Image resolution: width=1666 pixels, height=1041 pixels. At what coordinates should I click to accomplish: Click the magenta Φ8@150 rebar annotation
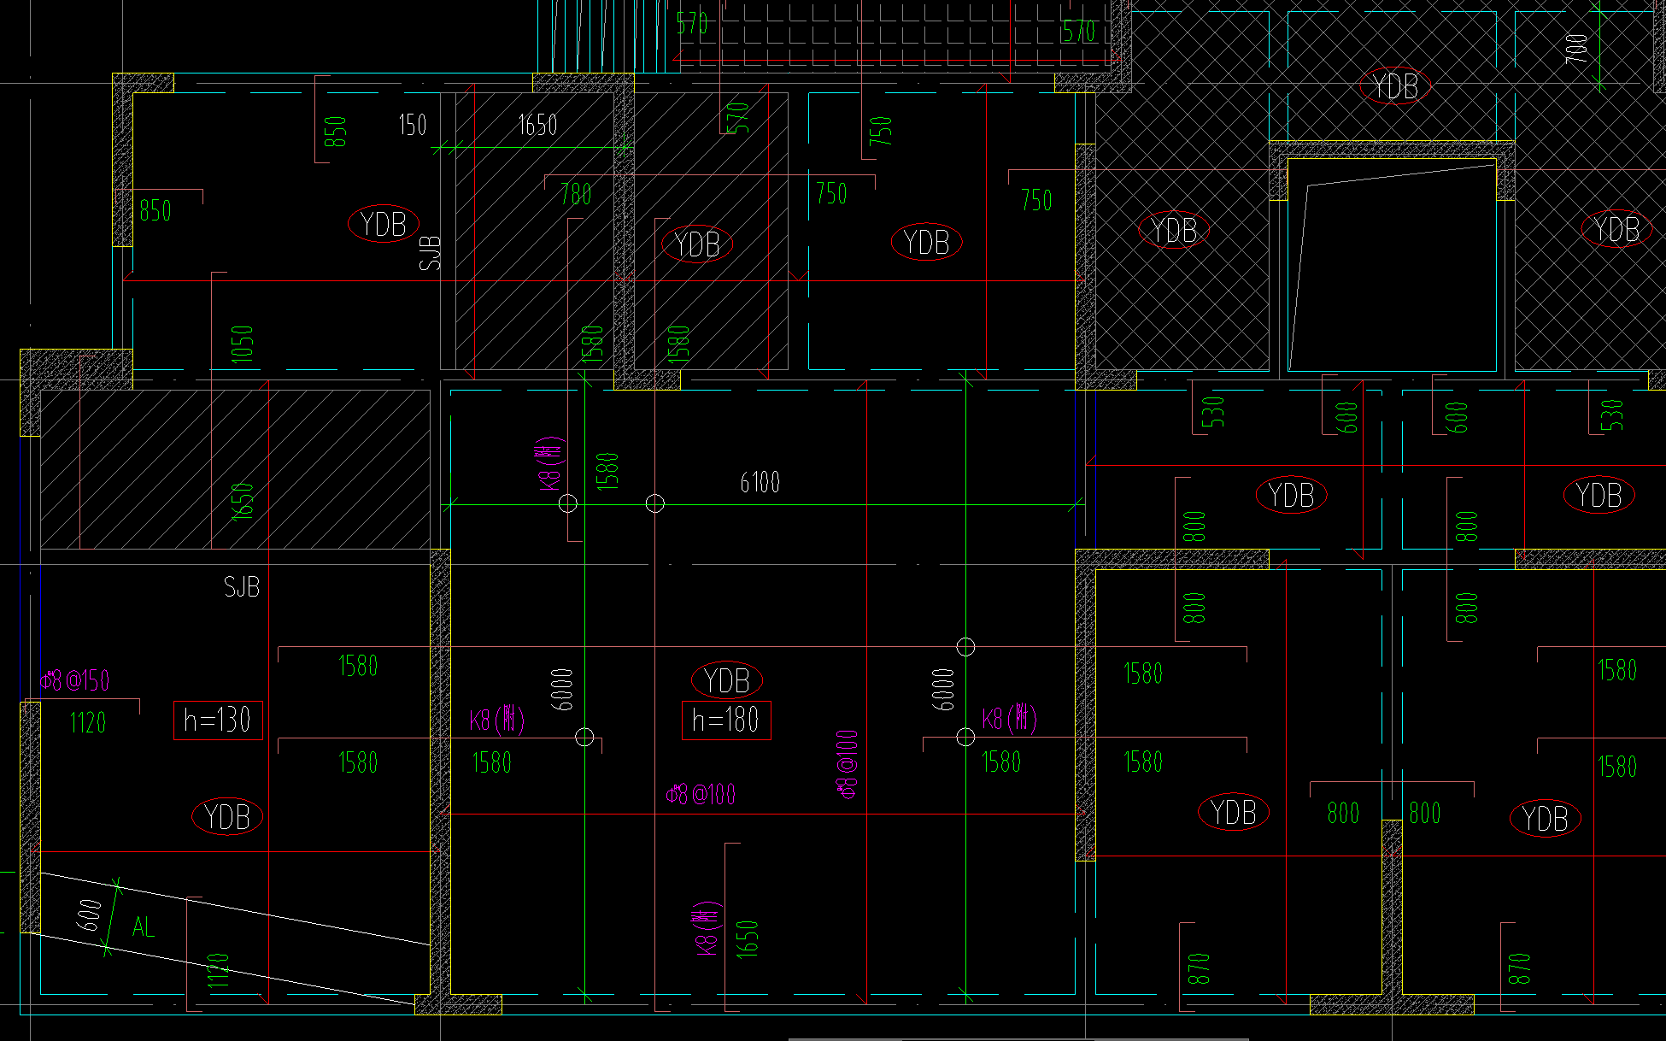tap(75, 681)
